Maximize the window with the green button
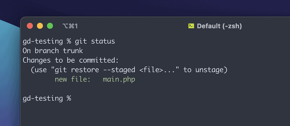The image size is (290, 126). 50,26
